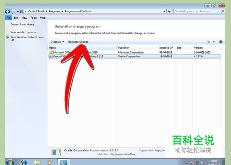Sort list by Version column header
The height and width of the screenshot is (165, 231).
[x=207, y=48]
